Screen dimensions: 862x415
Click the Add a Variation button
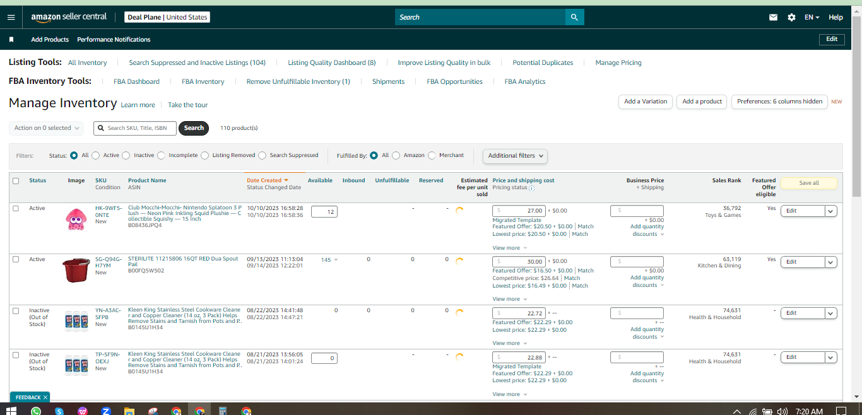click(x=646, y=102)
